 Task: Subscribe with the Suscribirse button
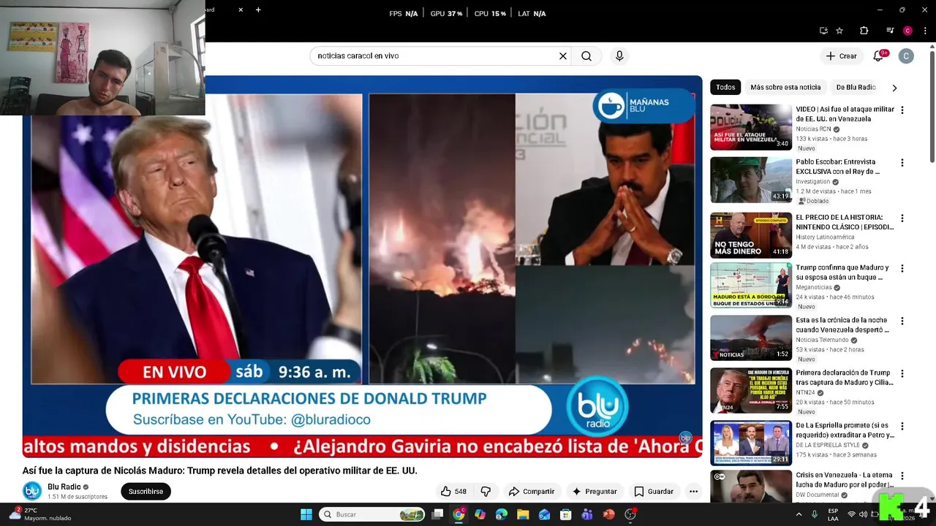coord(146,492)
